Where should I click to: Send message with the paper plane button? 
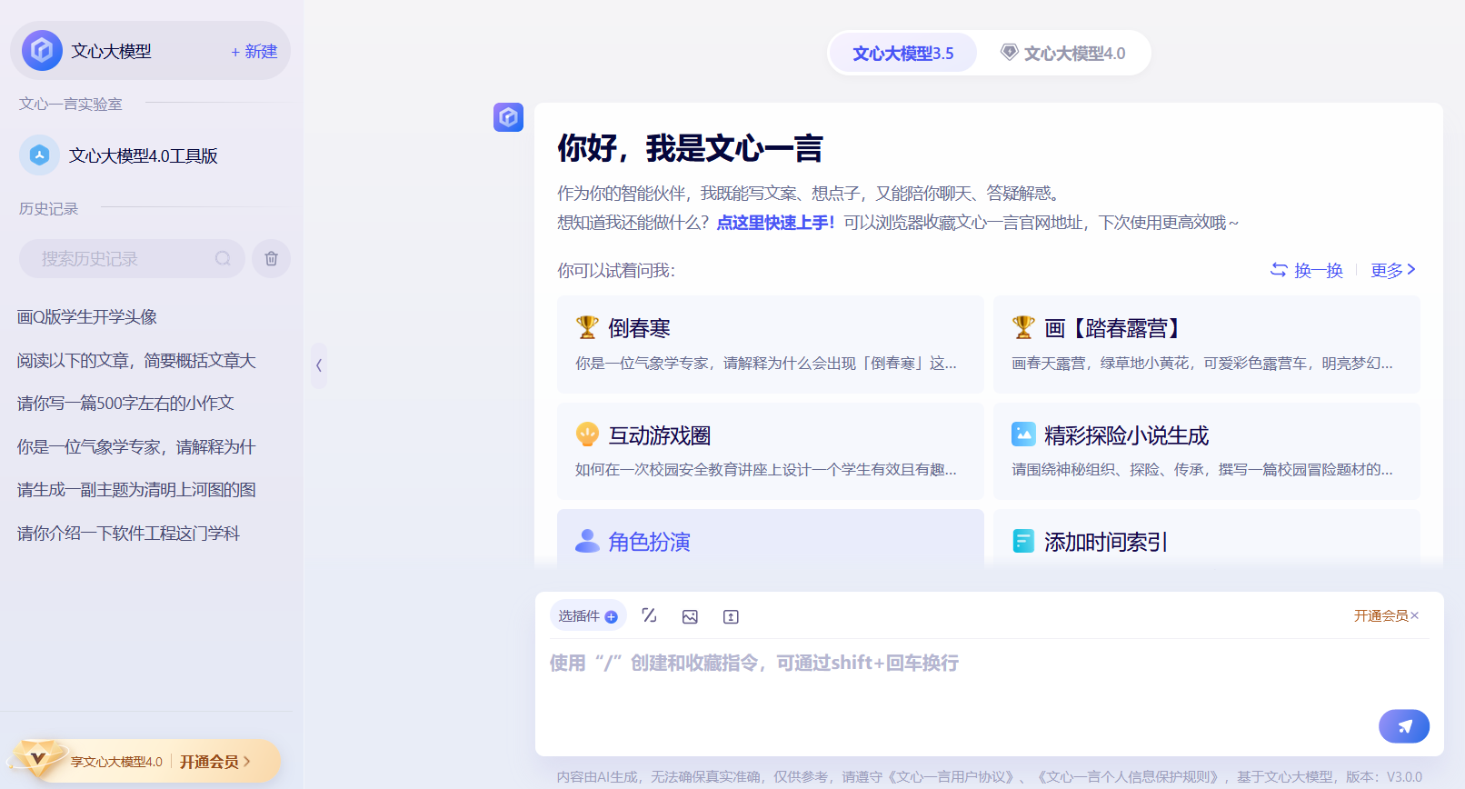(1404, 726)
